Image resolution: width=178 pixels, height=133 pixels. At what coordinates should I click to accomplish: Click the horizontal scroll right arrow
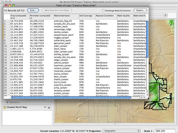pos(144,97)
